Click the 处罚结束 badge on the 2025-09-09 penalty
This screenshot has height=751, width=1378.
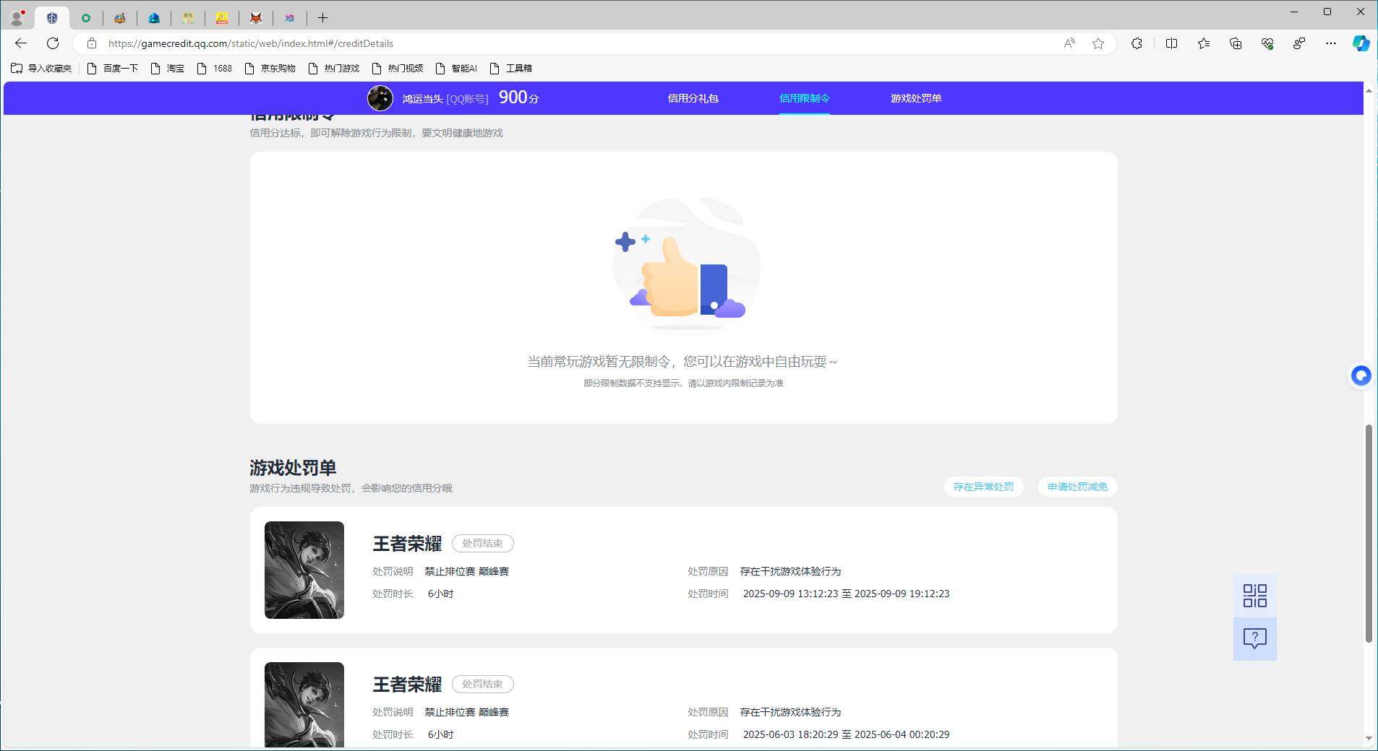click(482, 543)
